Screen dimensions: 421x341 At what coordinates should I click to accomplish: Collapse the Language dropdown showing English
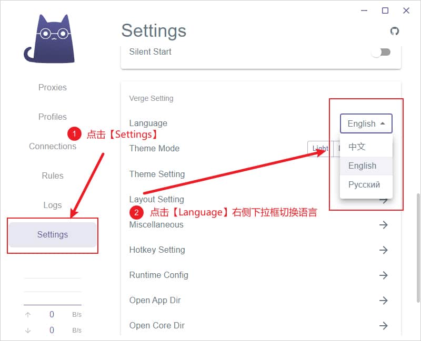pos(366,123)
